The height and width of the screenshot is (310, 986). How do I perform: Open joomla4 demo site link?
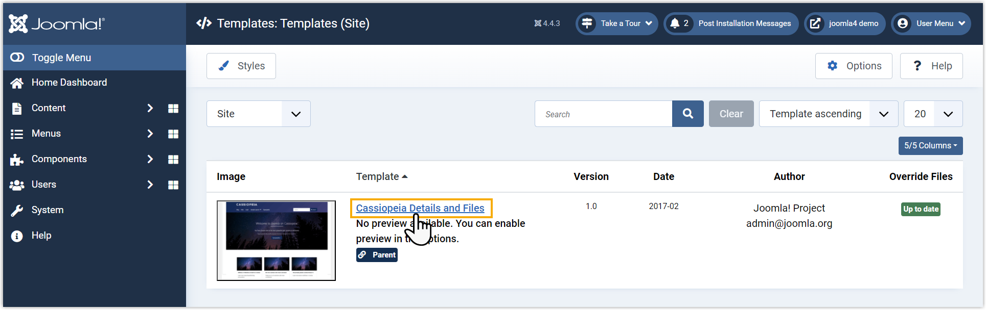coord(844,23)
